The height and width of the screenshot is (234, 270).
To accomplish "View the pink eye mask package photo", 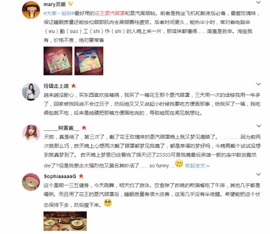I will (x=58, y=61).
